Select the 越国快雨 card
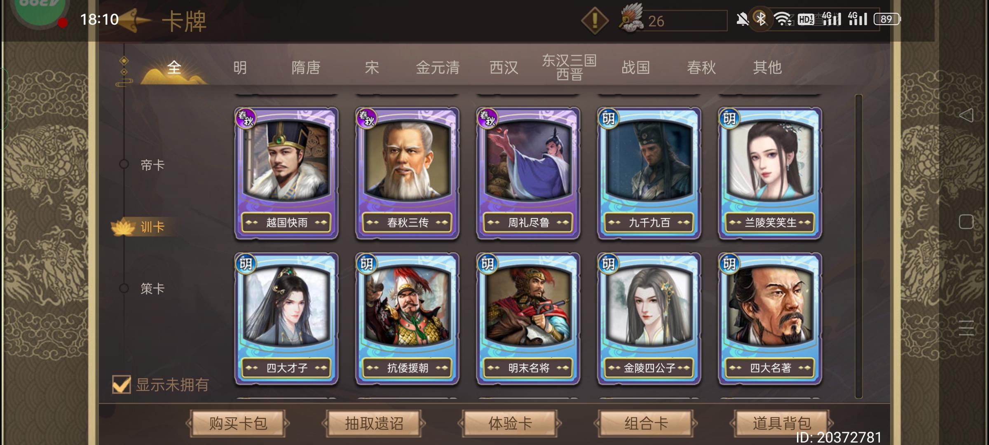989x445 pixels. [286, 173]
